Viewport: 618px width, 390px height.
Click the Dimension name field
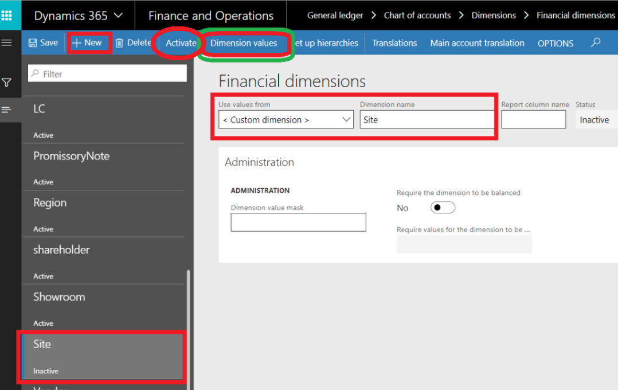(x=427, y=119)
